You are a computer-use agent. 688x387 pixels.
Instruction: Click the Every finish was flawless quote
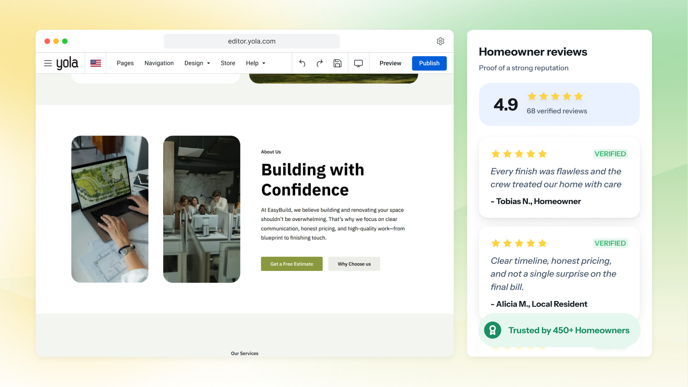click(x=556, y=178)
